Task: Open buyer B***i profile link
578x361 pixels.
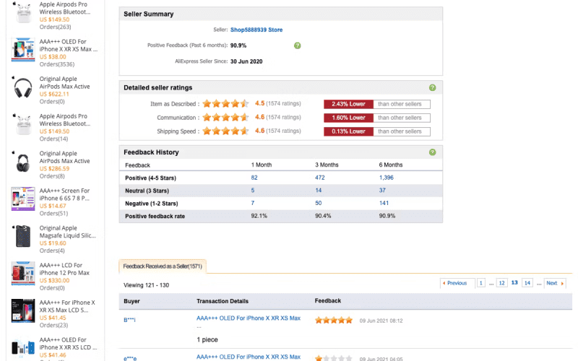Action: pyautogui.click(x=129, y=320)
